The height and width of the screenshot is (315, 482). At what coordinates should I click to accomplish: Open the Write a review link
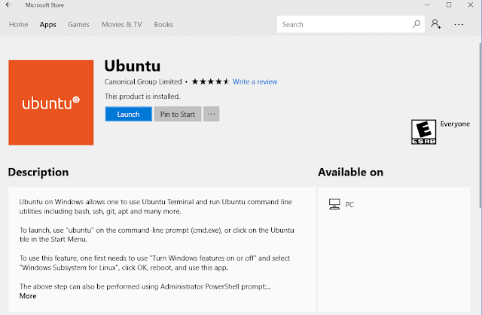256,81
